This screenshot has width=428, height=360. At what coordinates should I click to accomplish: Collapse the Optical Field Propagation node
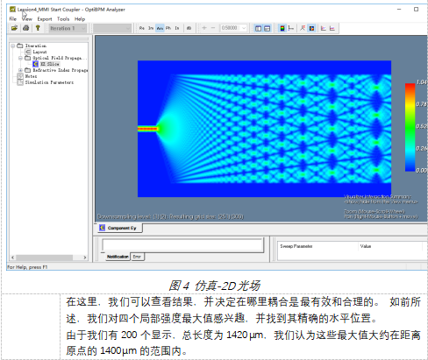click(x=20, y=58)
